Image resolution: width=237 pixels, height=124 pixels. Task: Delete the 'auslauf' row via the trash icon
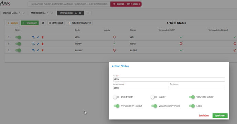[x=43, y=50]
